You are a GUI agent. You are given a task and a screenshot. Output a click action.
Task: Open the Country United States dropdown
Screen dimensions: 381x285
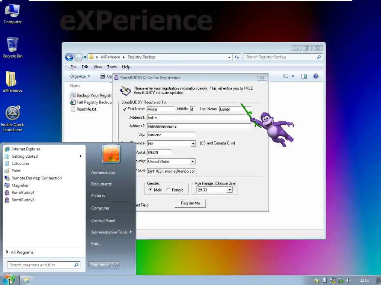pyautogui.click(x=192, y=161)
